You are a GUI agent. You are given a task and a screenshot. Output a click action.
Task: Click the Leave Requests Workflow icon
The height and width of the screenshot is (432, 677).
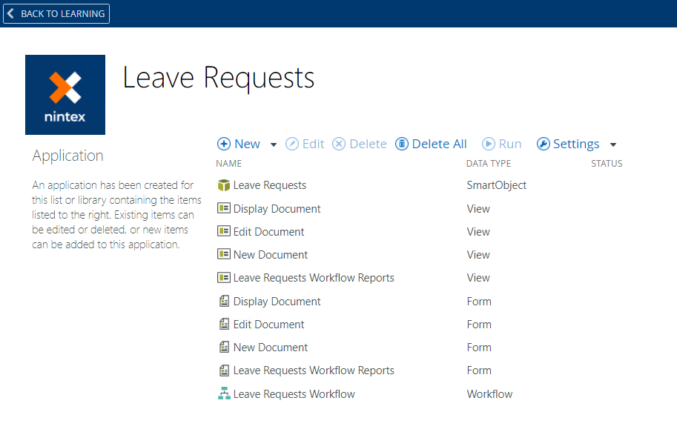pos(224,394)
